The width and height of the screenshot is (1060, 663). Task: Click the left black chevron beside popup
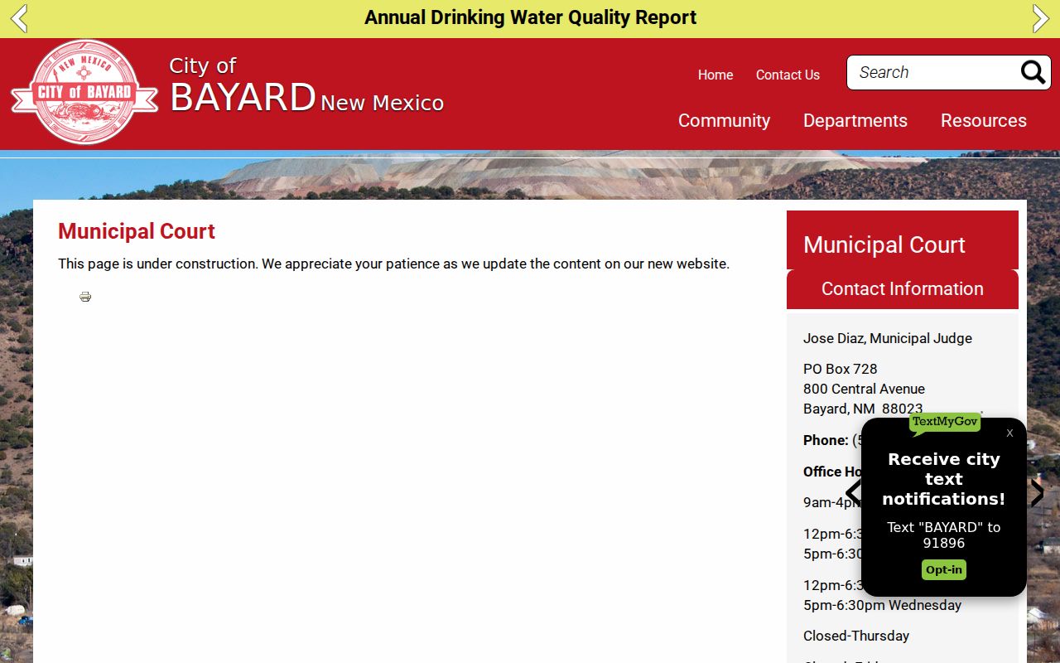click(x=853, y=492)
